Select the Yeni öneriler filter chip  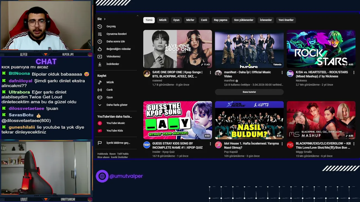pos(286,20)
